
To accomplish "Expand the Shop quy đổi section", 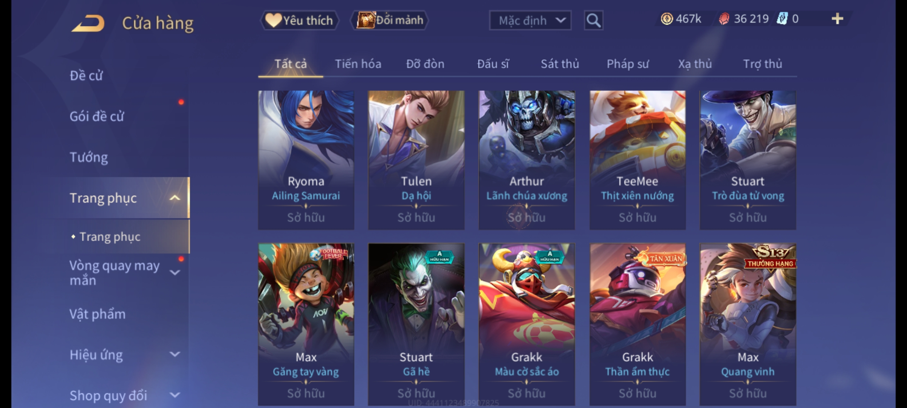I will [175, 395].
